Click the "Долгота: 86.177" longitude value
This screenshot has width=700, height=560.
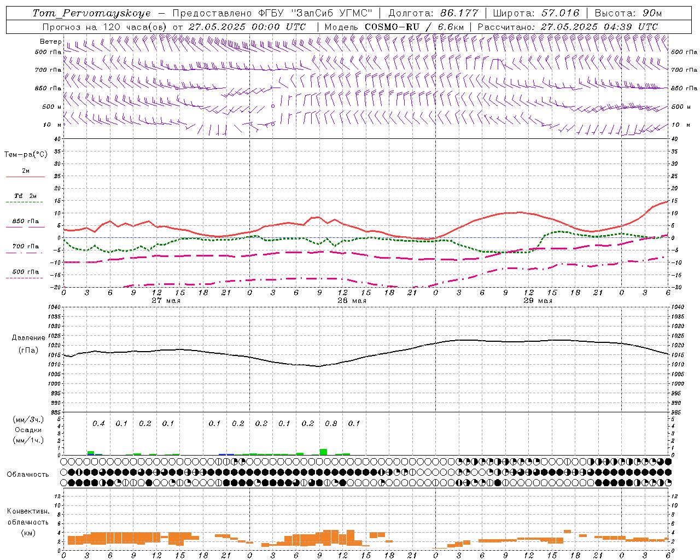(433, 13)
